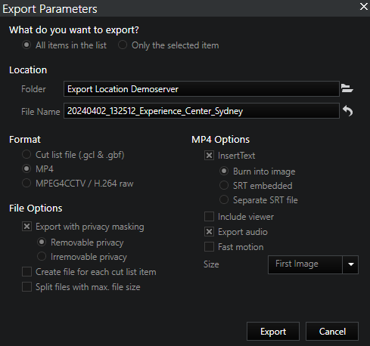Enable Fast motion checkbox
This screenshot has width=370, height=346.
pyautogui.click(x=209, y=247)
